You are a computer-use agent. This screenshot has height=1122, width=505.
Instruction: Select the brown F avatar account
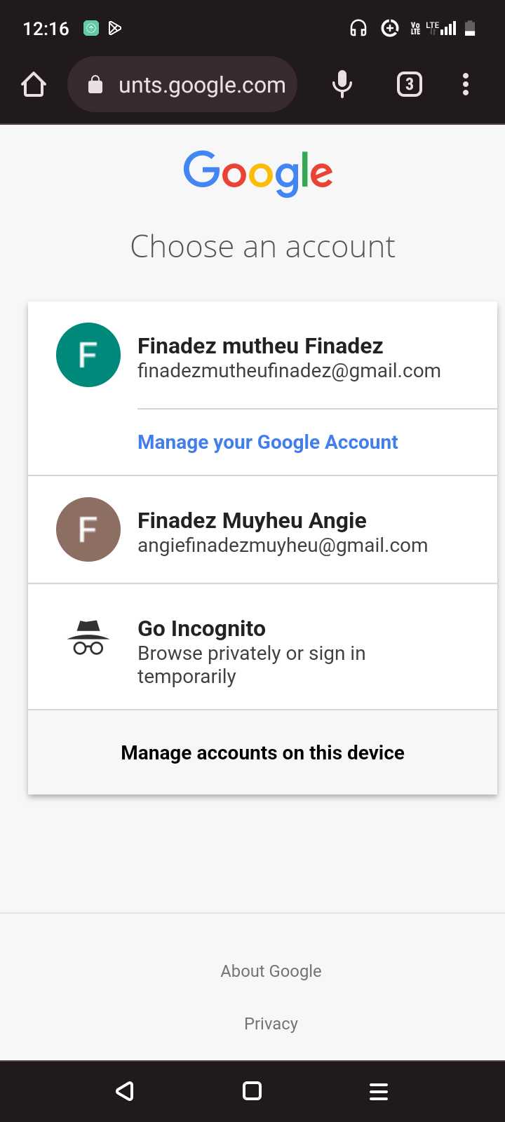point(88,529)
